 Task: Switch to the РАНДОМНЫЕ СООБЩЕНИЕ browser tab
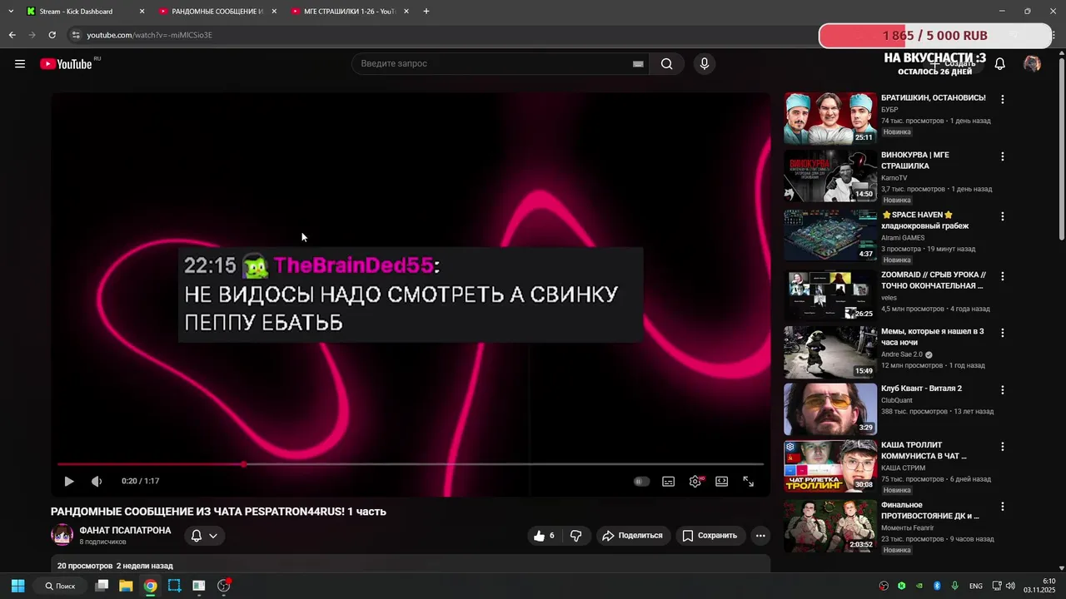(x=217, y=12)
